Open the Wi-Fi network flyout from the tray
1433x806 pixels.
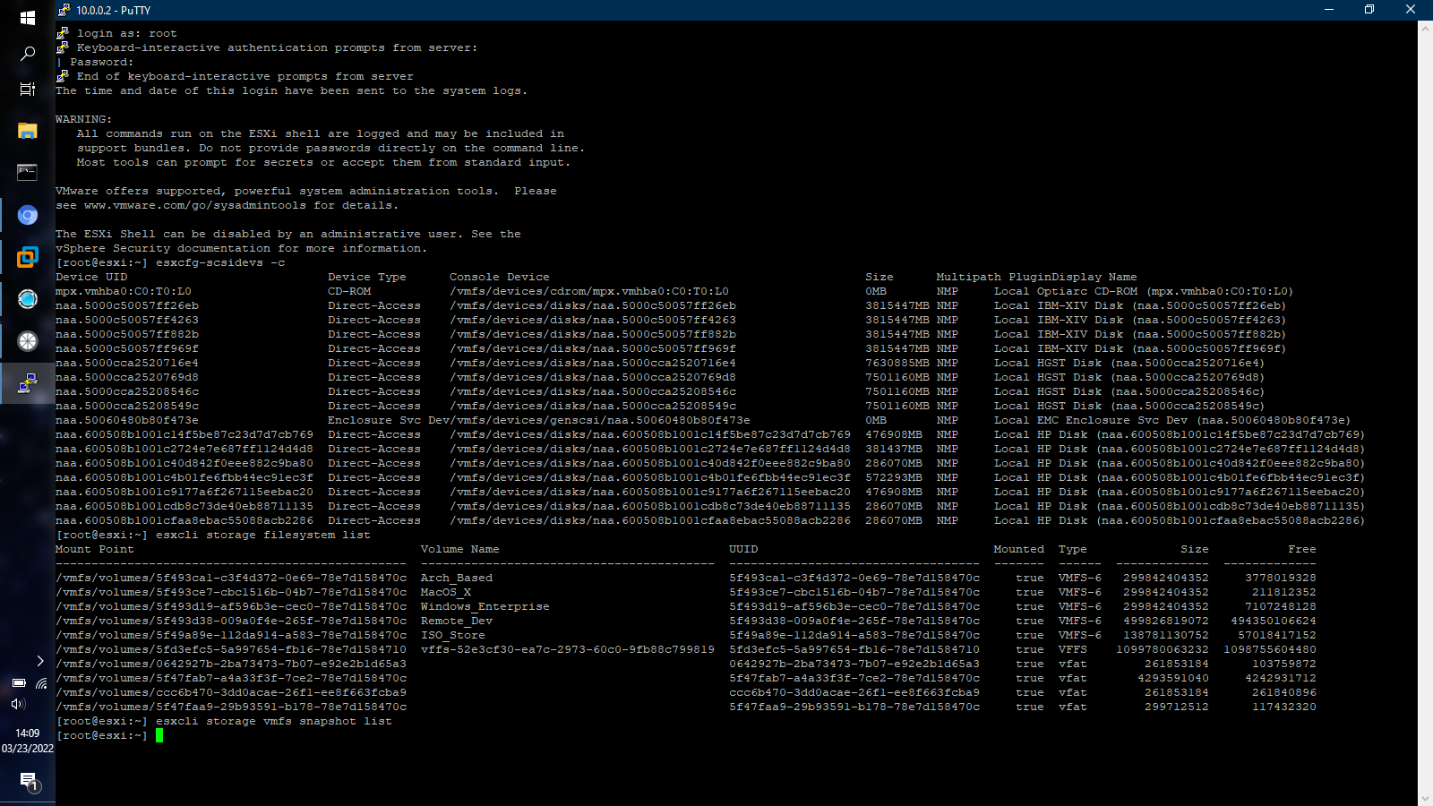pyautogui.click(x=42, y=683)
